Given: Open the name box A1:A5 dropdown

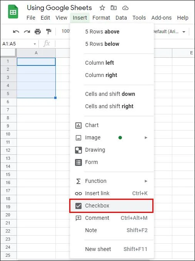Looking at the screenshot, I should (x=35, y=44).
